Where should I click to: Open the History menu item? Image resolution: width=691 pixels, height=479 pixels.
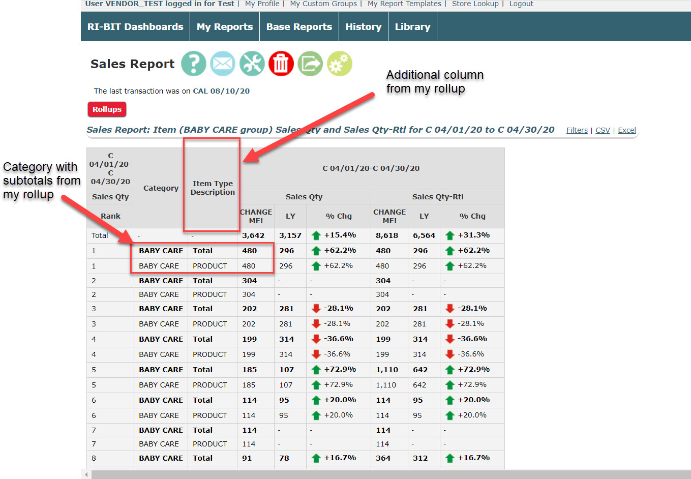tap(364, 27)
